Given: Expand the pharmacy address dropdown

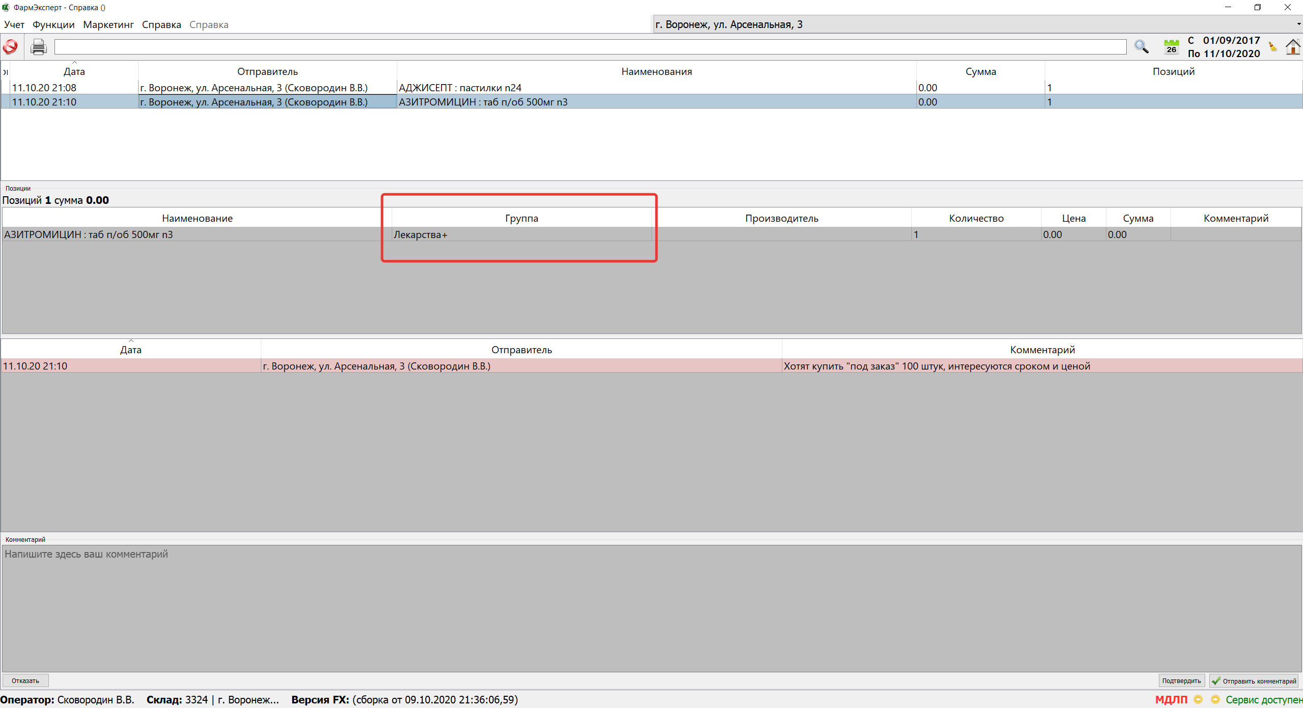Looking at the screenshot, I should [1298, 24].
